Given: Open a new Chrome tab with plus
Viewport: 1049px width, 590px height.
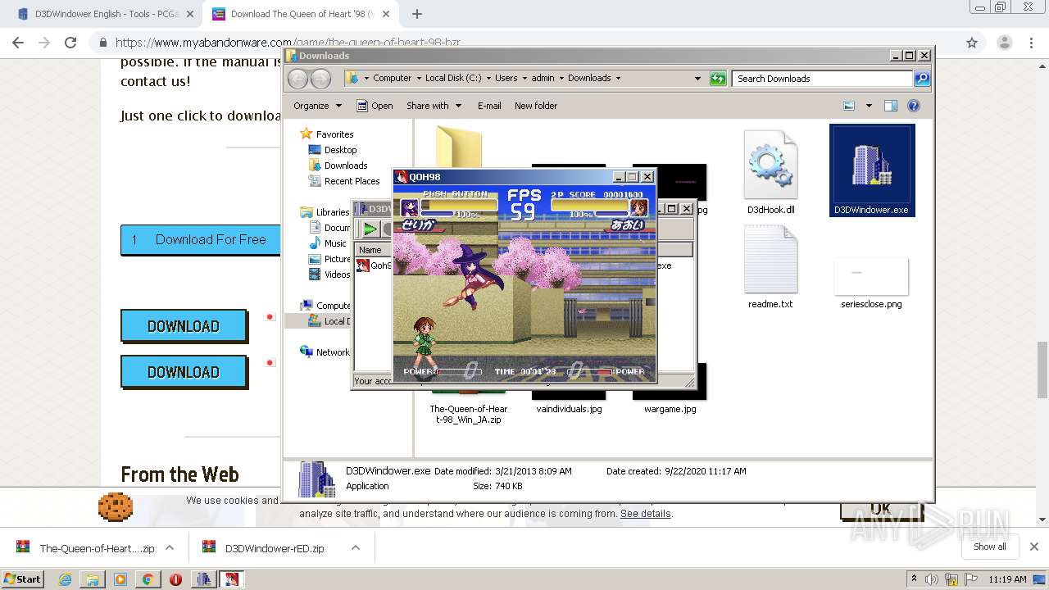Looking at the screenshot, I should coord(416,14).
